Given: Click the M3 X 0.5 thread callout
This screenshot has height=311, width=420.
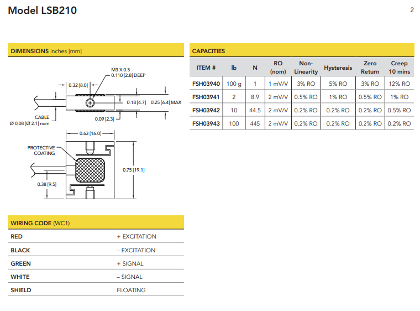Looking at the screenshot, I should pyautogui.click(x=120, y=70).
